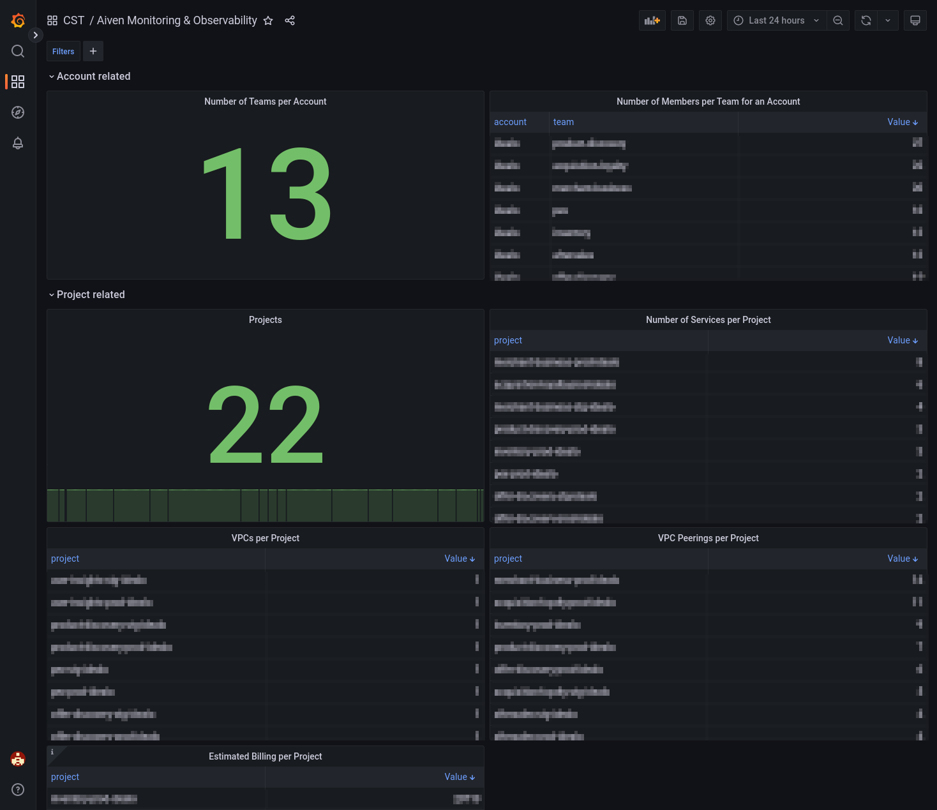Open the Dashboards sidebar icon
Image resolution: width=937 pixels, height=810 pixels.
pyautogui.click(x=18, y=82)
